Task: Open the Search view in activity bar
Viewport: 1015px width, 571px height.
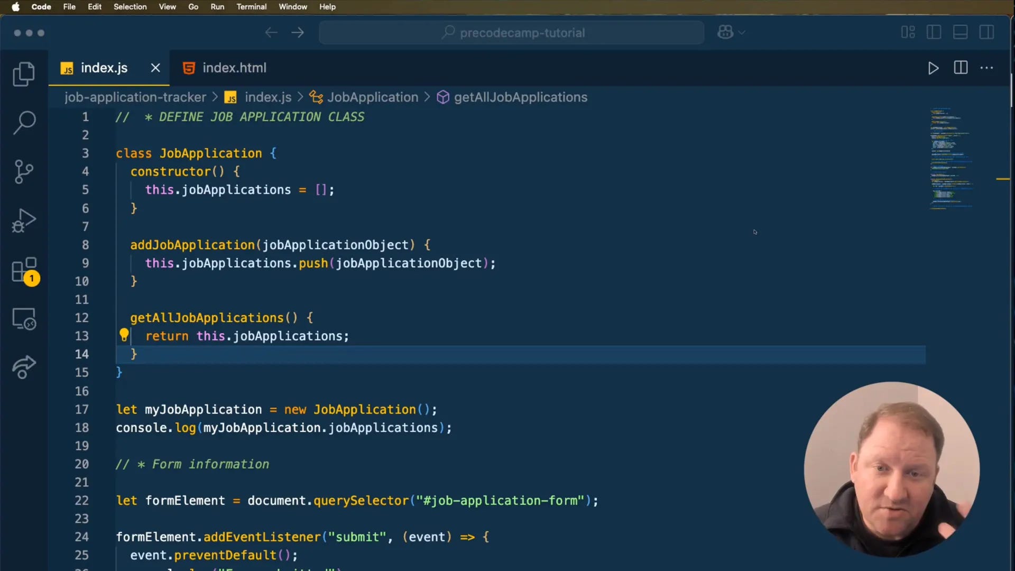Action: coord(24,123)
